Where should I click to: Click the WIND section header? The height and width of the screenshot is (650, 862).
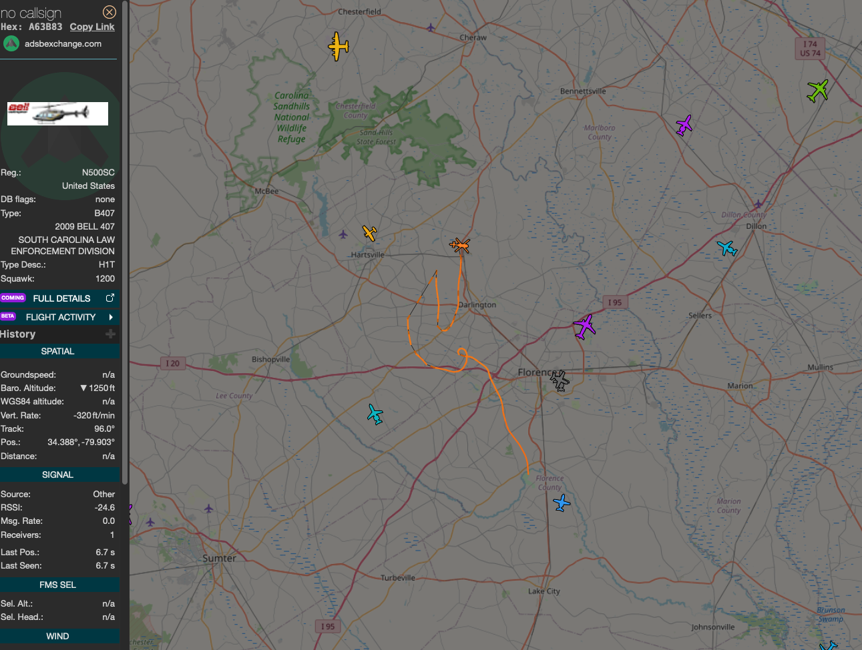[58, 636]
